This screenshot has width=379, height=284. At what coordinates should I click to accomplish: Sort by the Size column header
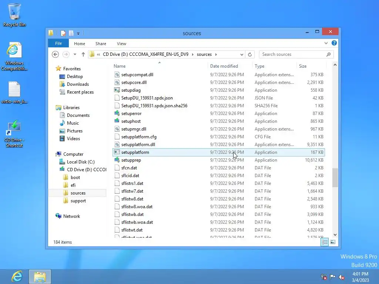point(311,66)
